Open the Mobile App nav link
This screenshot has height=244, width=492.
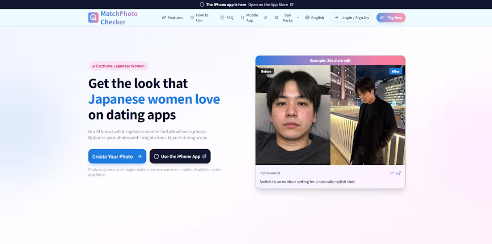point(254,17)
